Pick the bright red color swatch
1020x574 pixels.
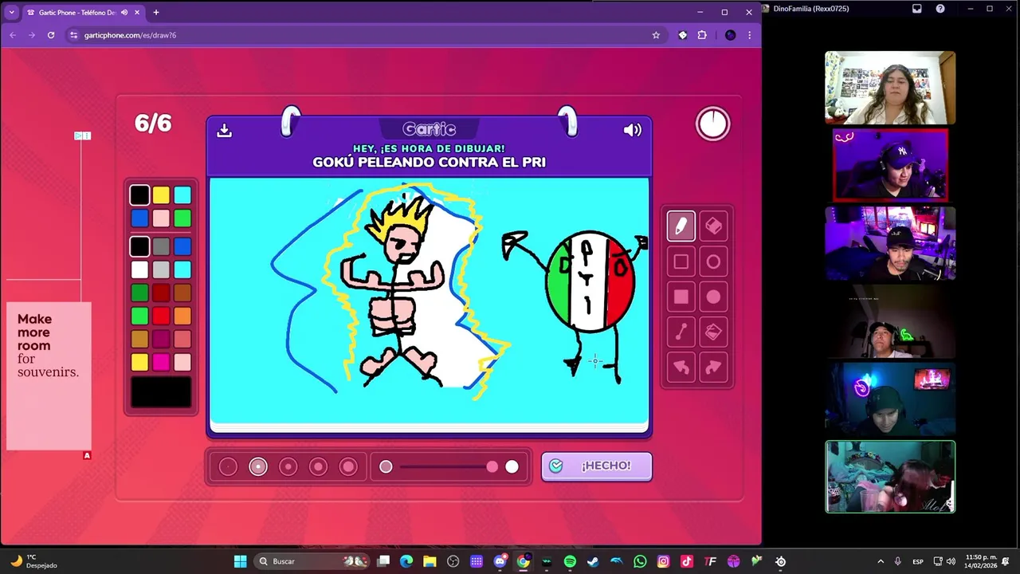click(x=161, y=316)
